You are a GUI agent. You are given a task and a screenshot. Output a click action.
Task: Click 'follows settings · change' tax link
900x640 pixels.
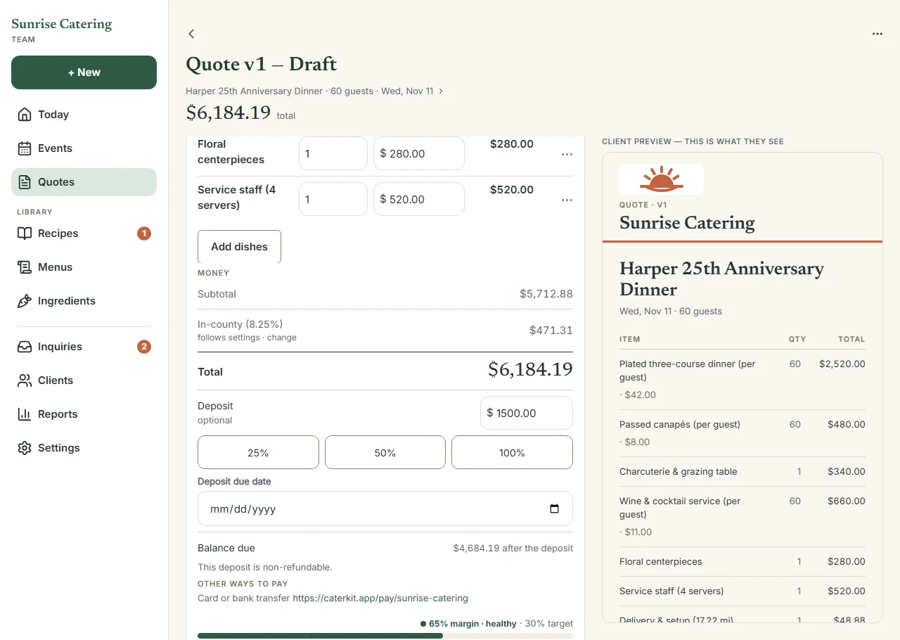247,338
